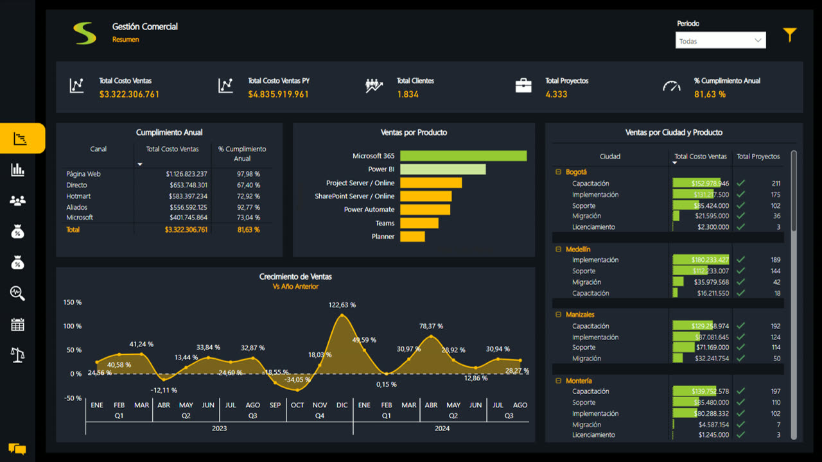Open the bar chart page icon in sidebar
The image size is (822, 462).
18,169
